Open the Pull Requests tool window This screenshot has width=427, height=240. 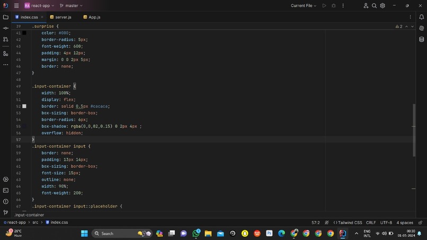(x=6, y=39)
